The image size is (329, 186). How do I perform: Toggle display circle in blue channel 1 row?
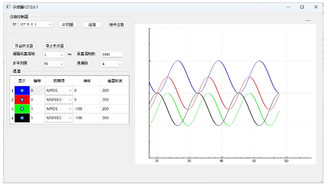click(22, 90)
